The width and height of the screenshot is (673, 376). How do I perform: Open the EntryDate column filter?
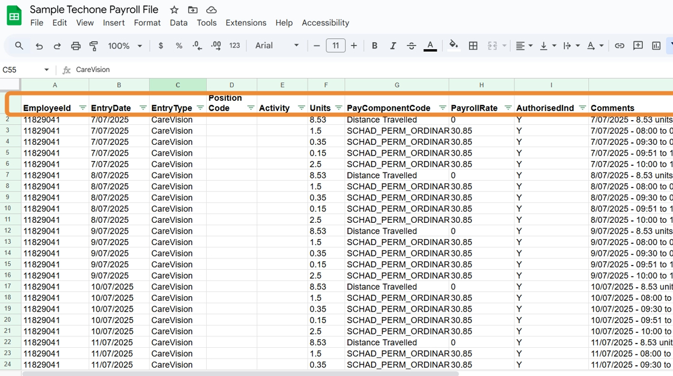point(143,108)
